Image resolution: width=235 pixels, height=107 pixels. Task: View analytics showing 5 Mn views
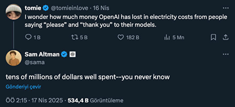[x=167, y=37]
